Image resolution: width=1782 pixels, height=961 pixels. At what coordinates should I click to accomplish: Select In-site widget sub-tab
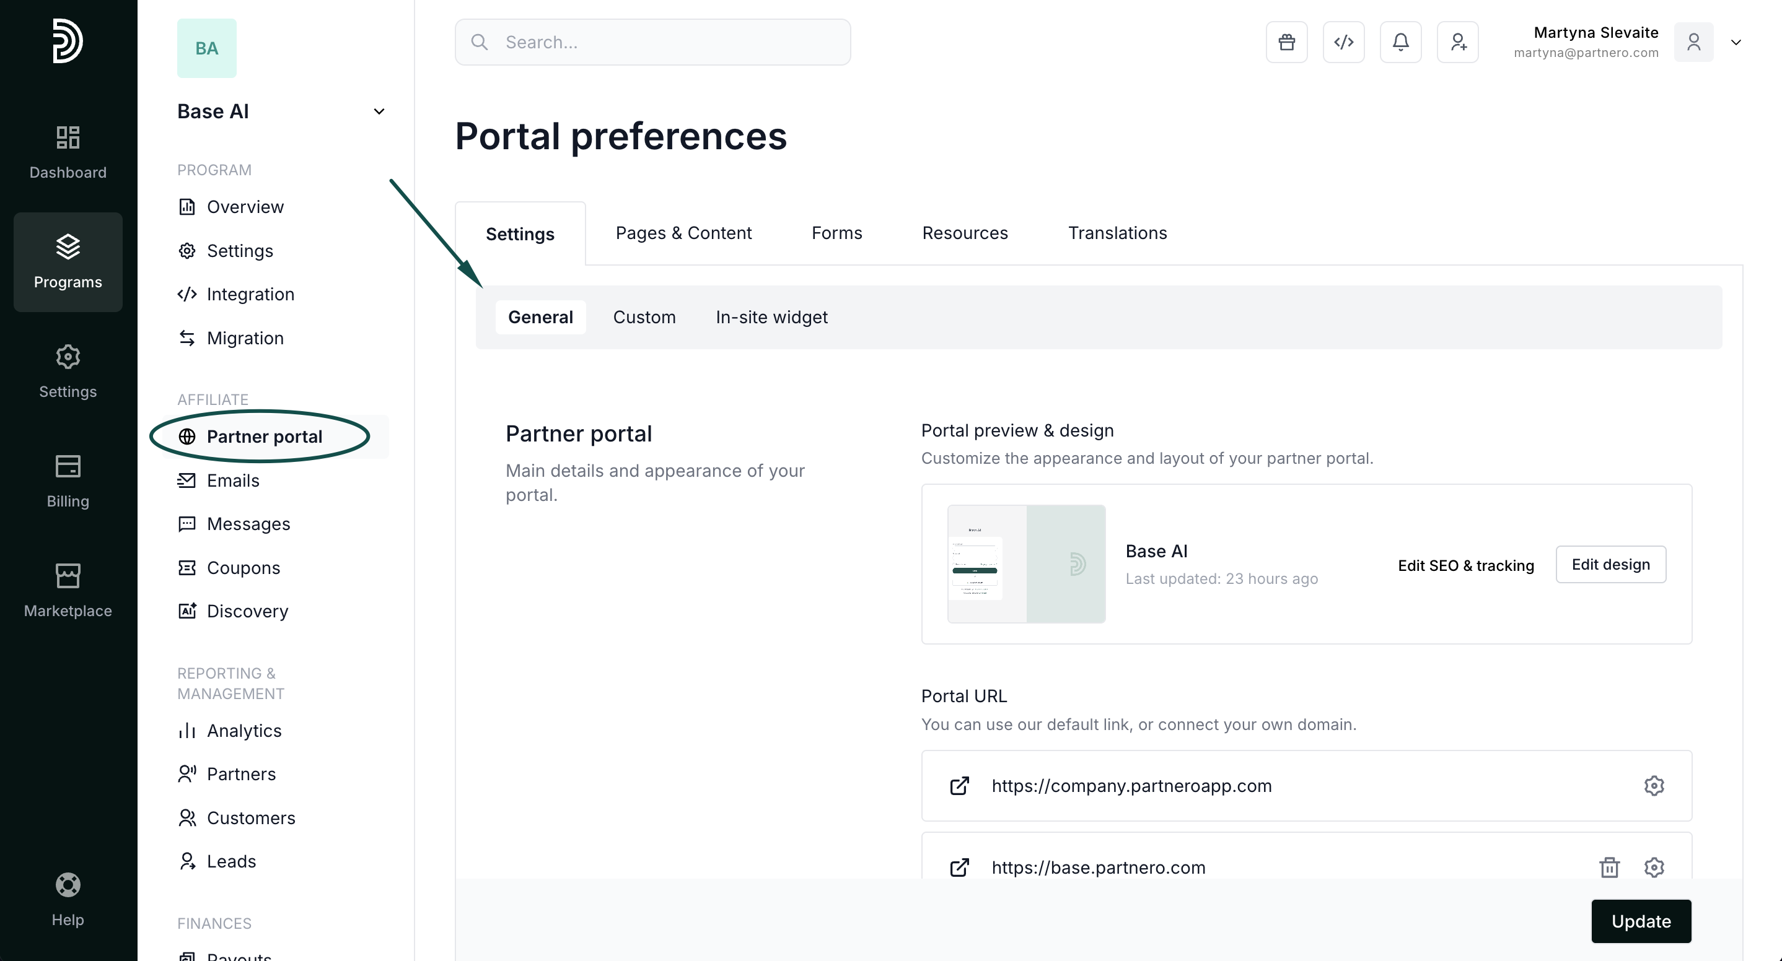coord(771,317)
